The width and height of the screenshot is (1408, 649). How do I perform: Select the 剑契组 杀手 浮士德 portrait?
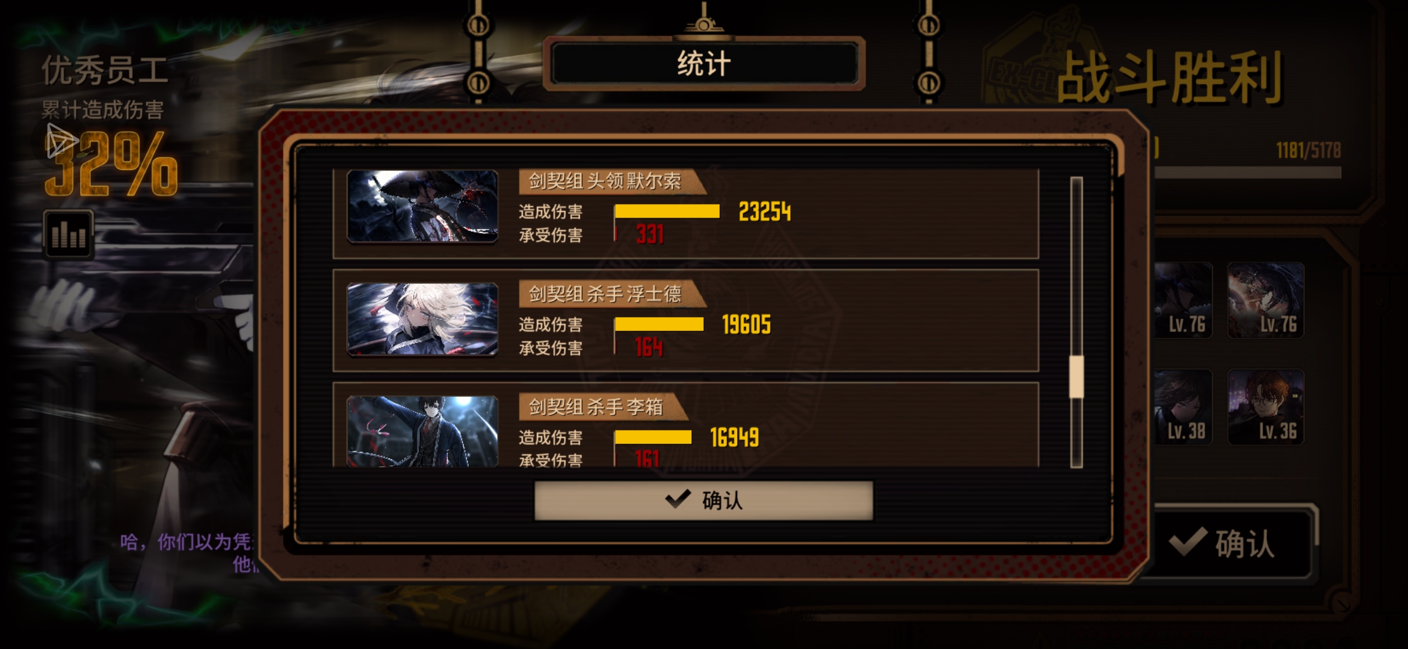point(422,319)
